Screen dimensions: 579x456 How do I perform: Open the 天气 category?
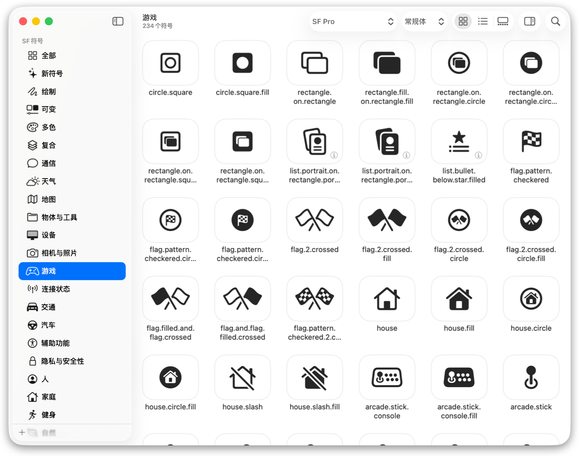(x=72, y=181)
